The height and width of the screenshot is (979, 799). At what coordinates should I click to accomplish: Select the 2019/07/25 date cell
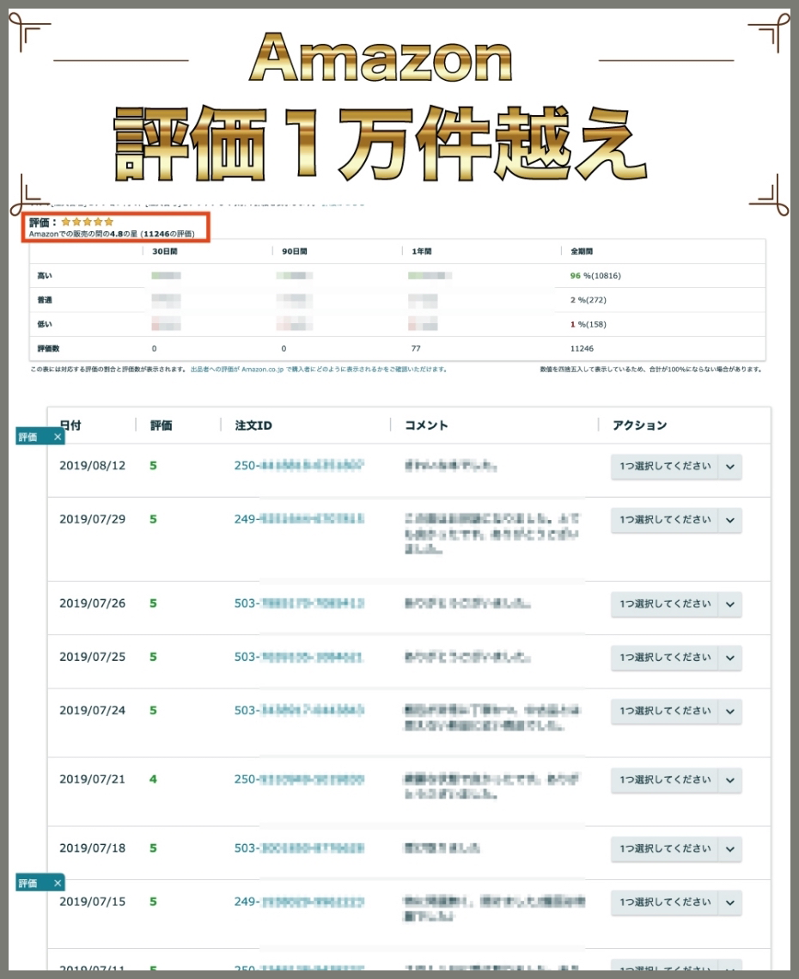tap(93, 657)
